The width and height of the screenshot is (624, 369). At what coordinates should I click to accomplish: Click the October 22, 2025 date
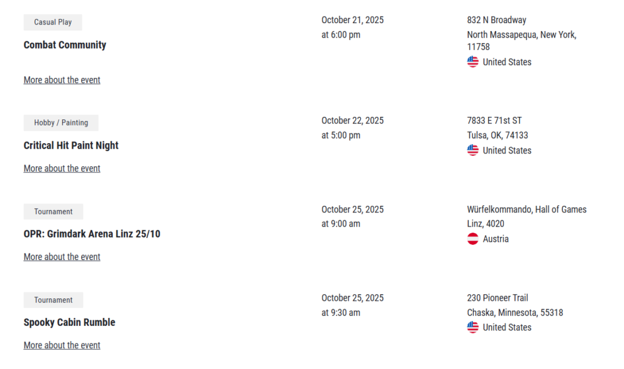coord(353,121)
